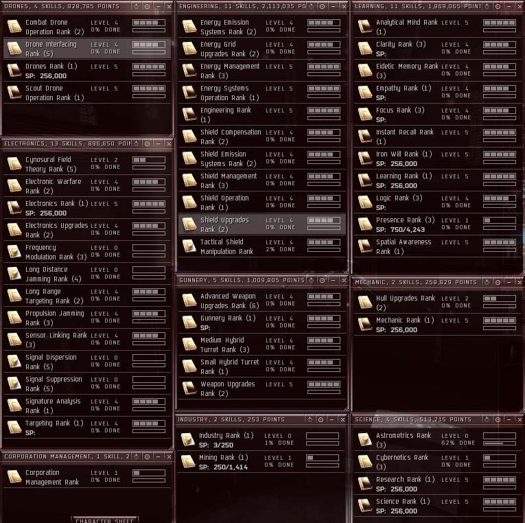Click the Shield Compensation skill book icon
Screen dimensions: 525x523
[x=189, y=137]
